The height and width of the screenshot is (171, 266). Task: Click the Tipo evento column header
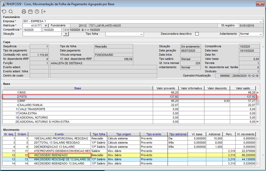point(154,134)
